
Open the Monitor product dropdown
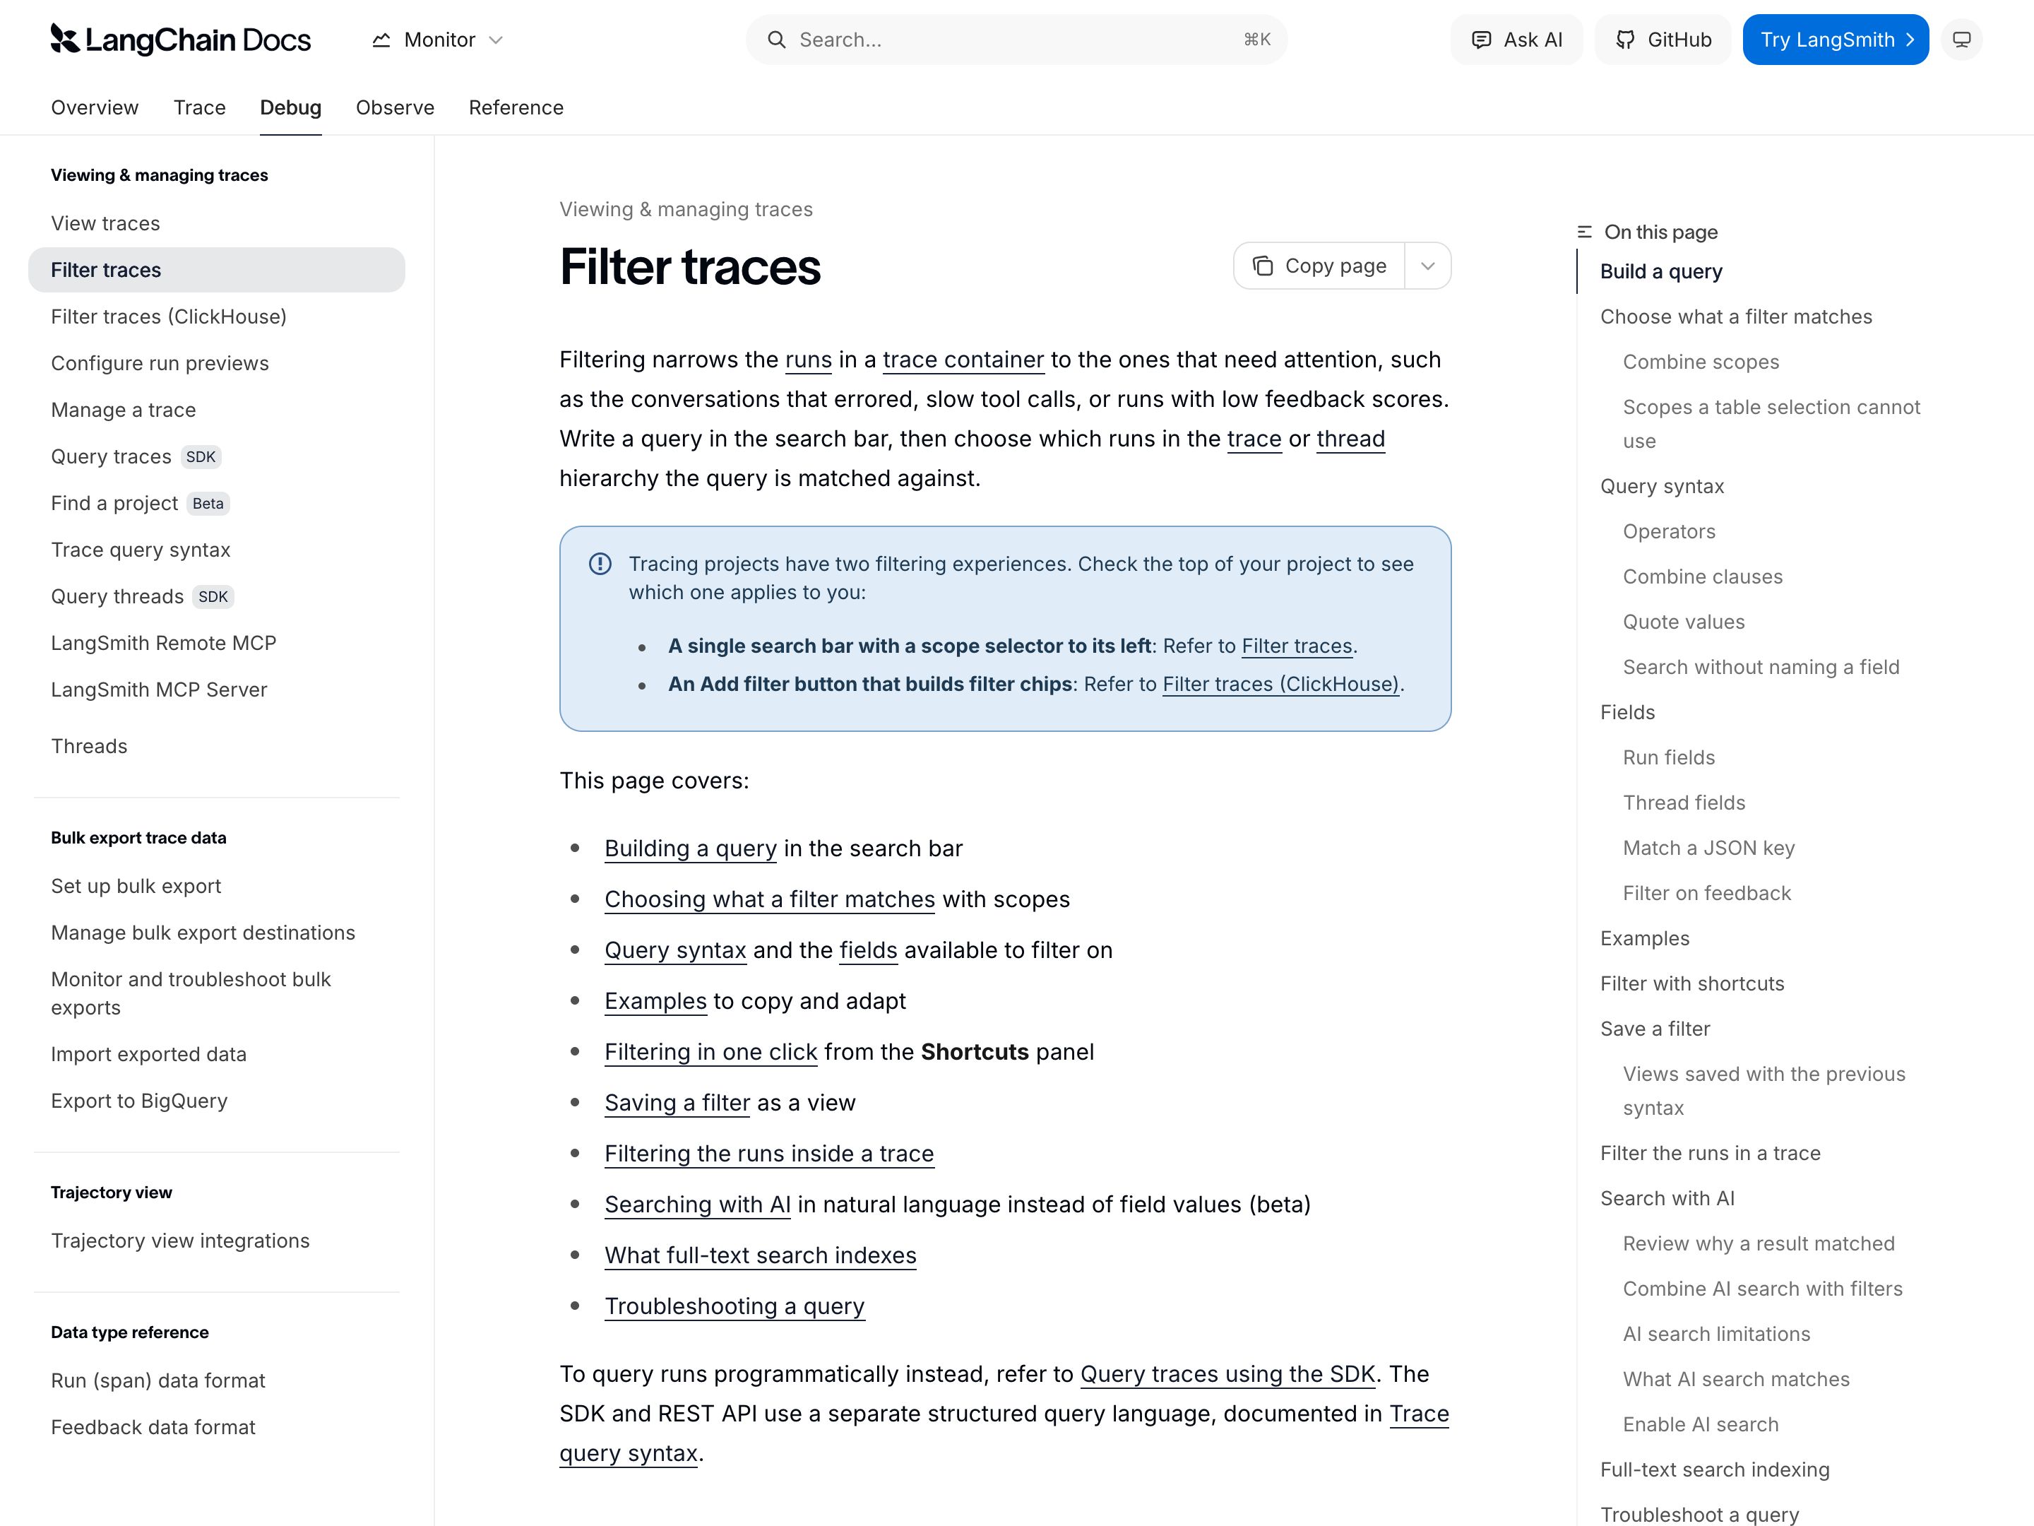438,40
